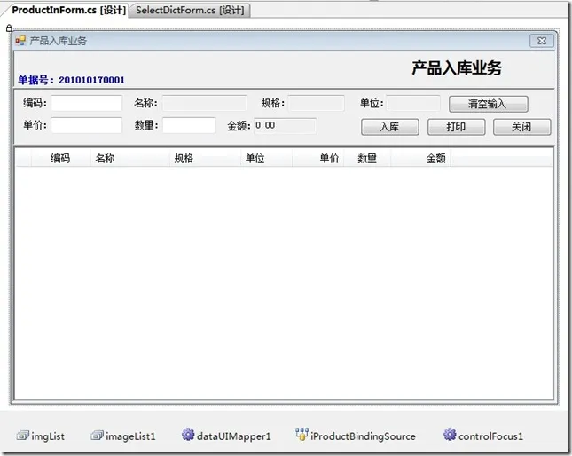Select the 数量: label

pyautogui.click(x=146, y=125)
